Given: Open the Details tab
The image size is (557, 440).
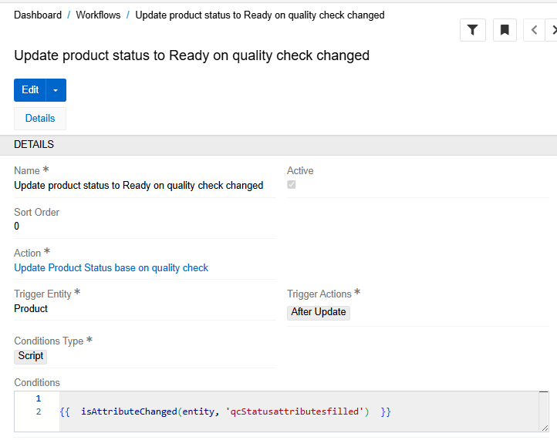Looking at the screenshot, I should pyautogui.click(x=40, y=119).
